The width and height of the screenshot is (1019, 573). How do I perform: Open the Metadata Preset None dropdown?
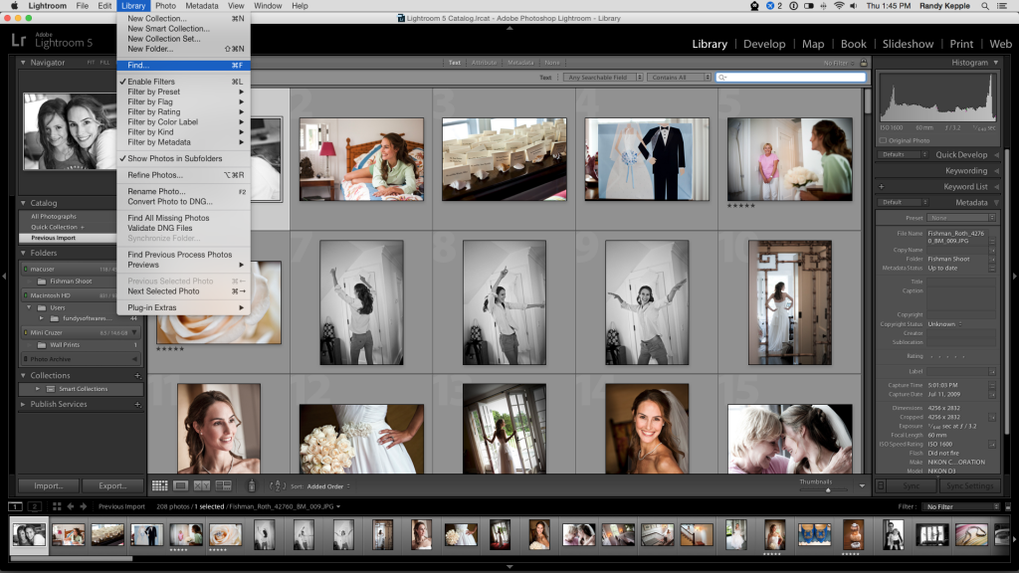coord(962,218)
